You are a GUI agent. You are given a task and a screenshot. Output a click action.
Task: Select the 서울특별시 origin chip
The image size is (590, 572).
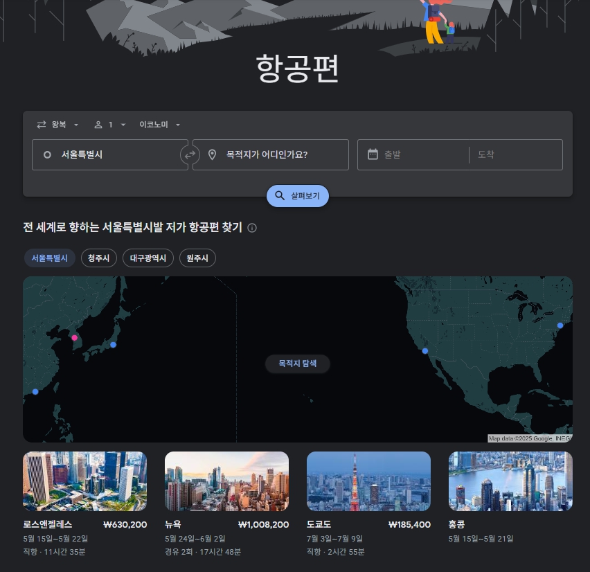pos(50,258)
